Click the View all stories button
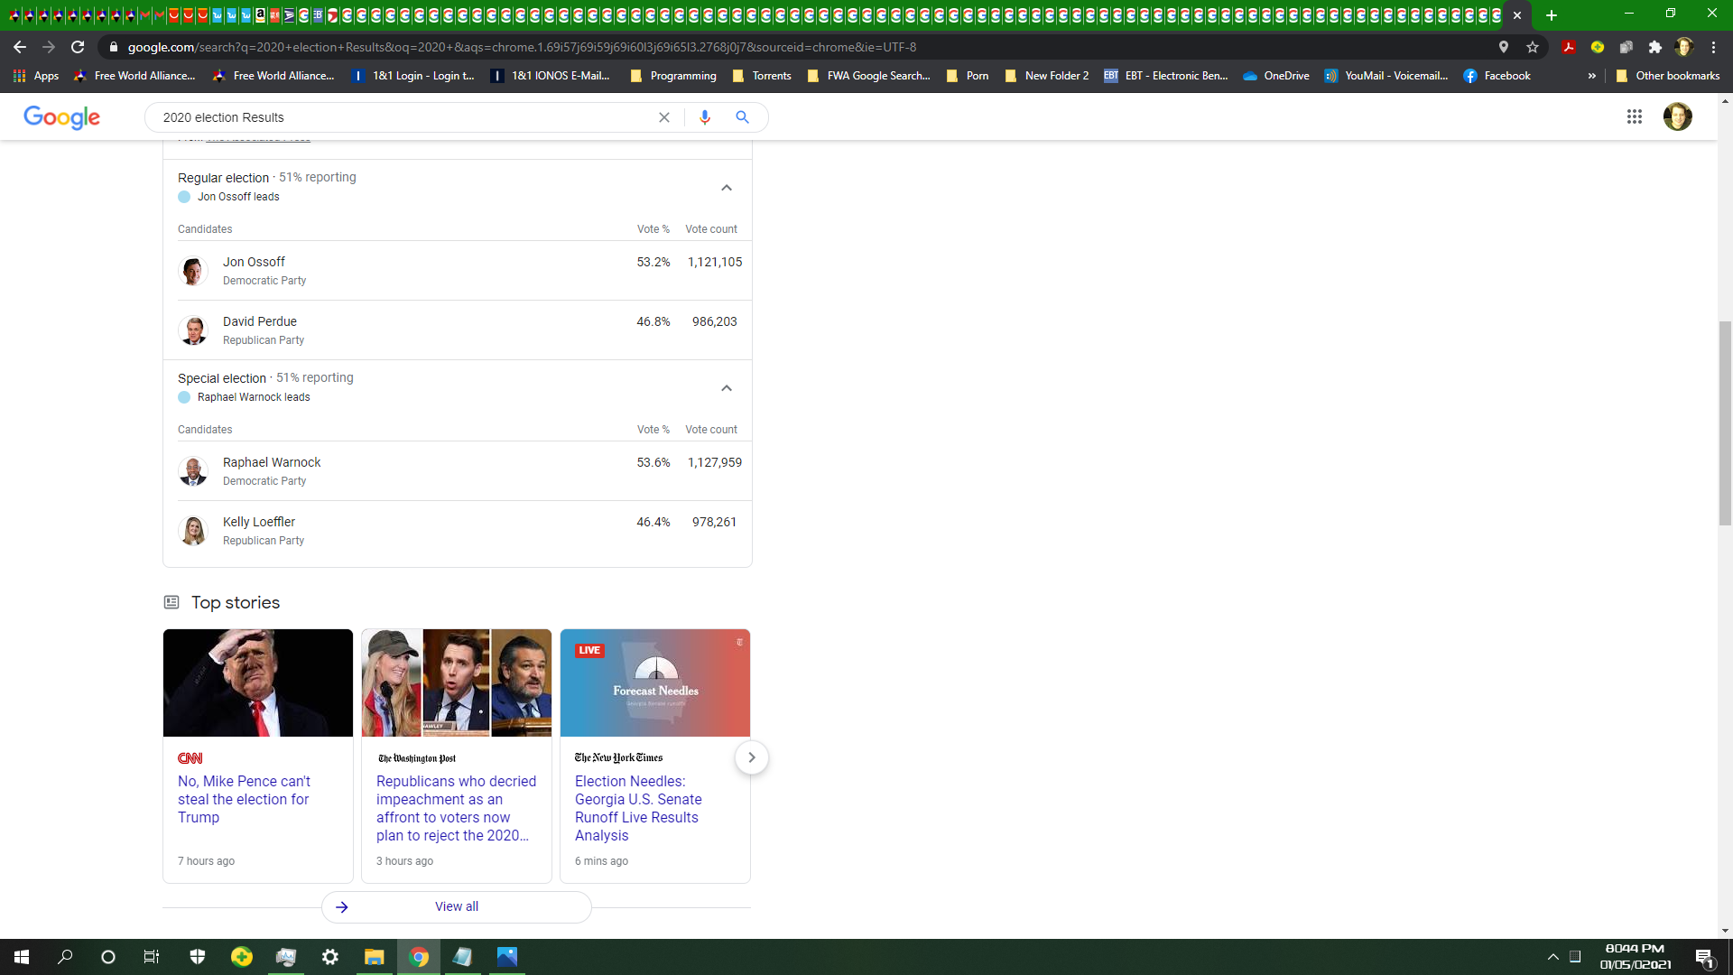1733x975 pixels. [x=457, y=906]
